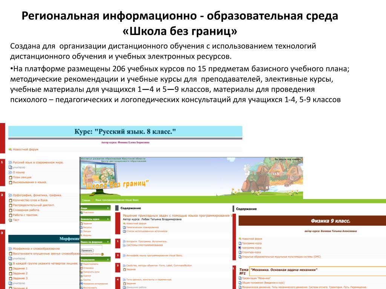Click Редактировать in Управление block
Image resolution: width=386 pixels, height=289 pixels.
tap(90, 264)
